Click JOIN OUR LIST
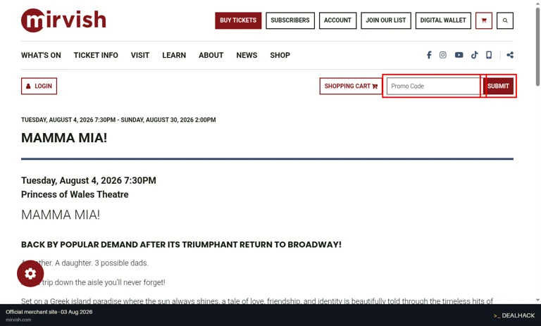The image size is (541, 326). [x=386, y=20]
